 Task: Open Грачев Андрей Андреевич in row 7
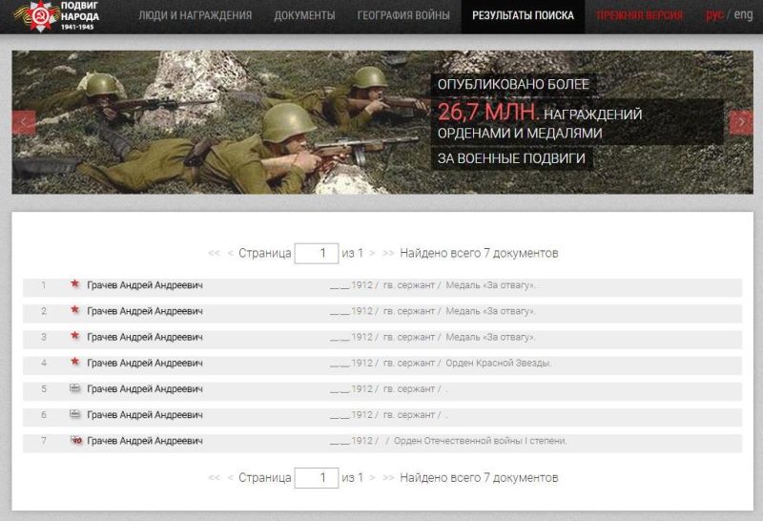coord(145,441)
